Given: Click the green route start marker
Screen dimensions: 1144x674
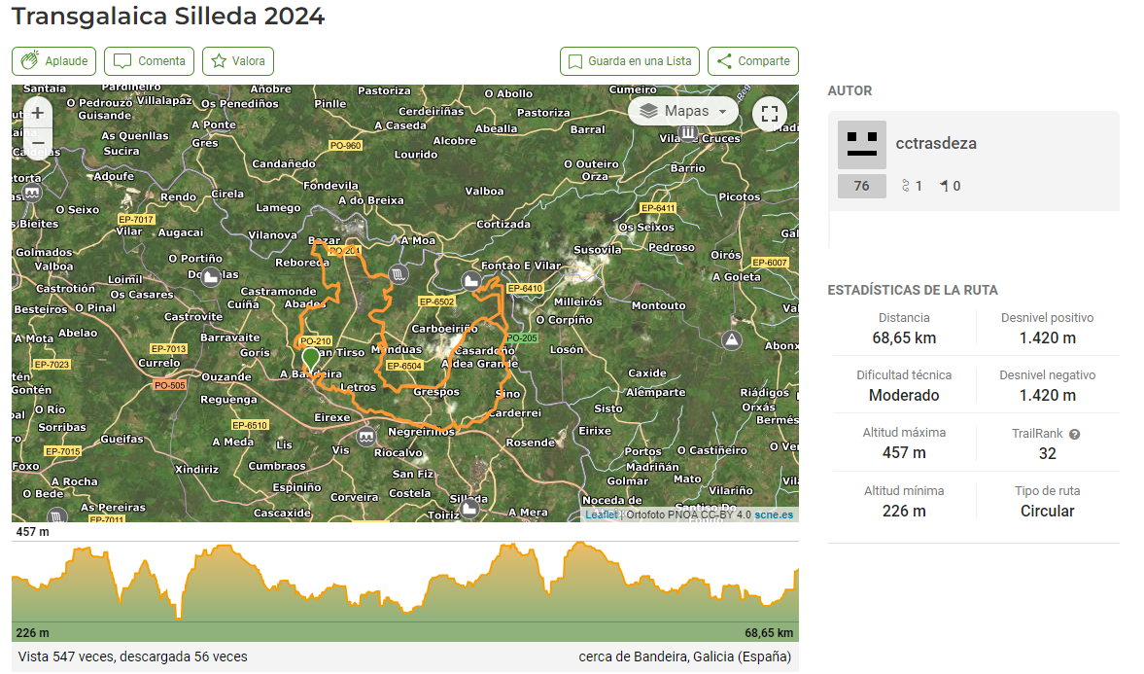Looking at the screenshot, I should tap(311, 359).
